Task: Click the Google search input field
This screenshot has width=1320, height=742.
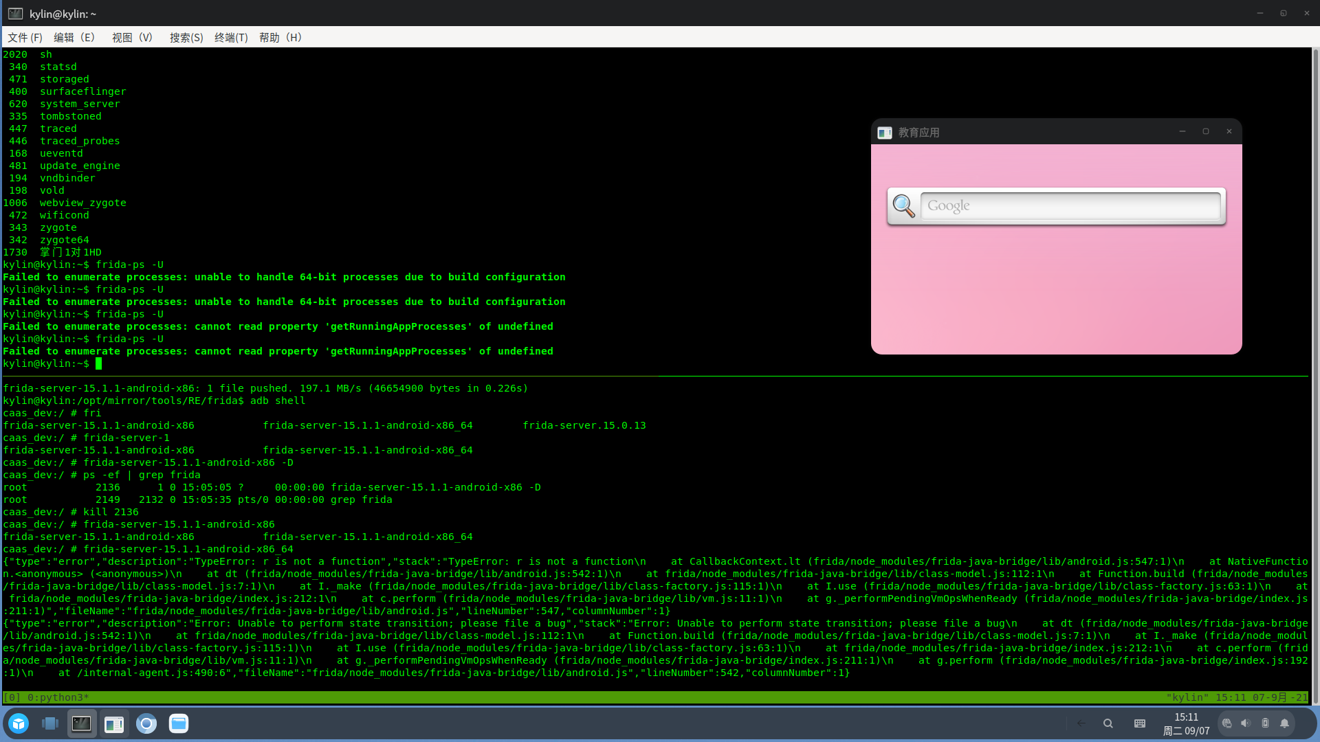Action: [1070, 205]
